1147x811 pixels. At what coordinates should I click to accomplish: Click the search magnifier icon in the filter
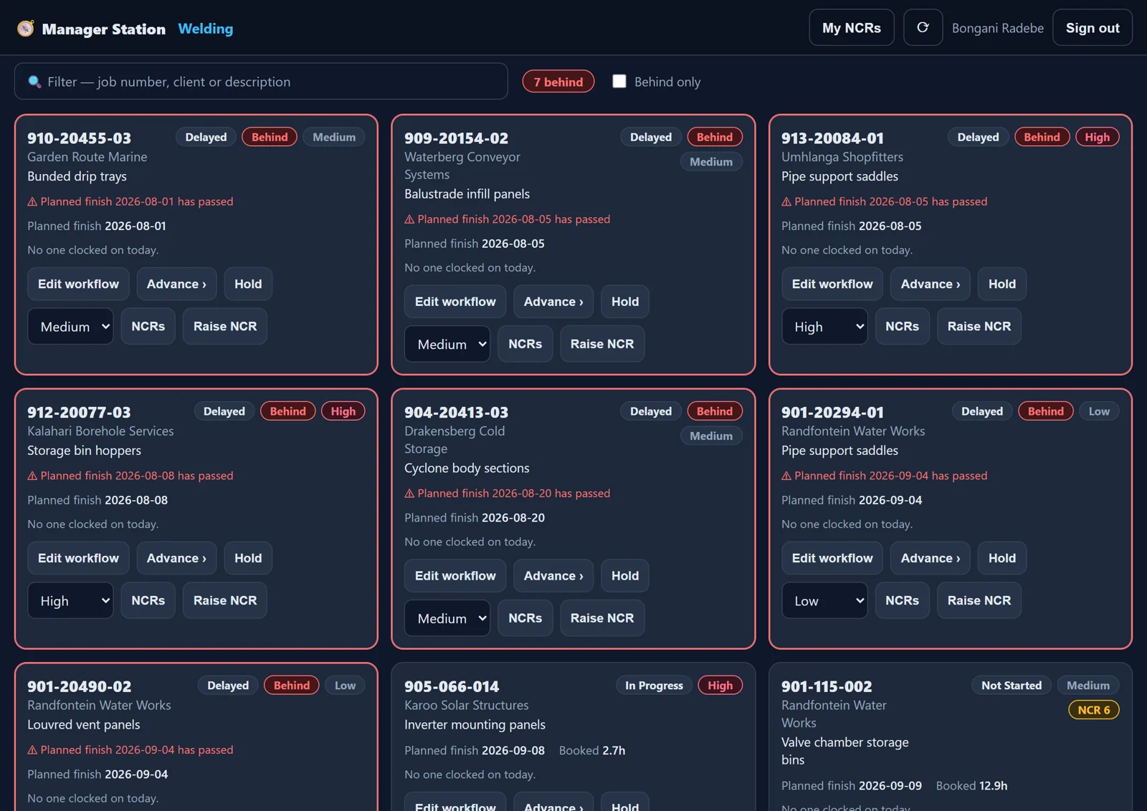[x=34, y=82]
